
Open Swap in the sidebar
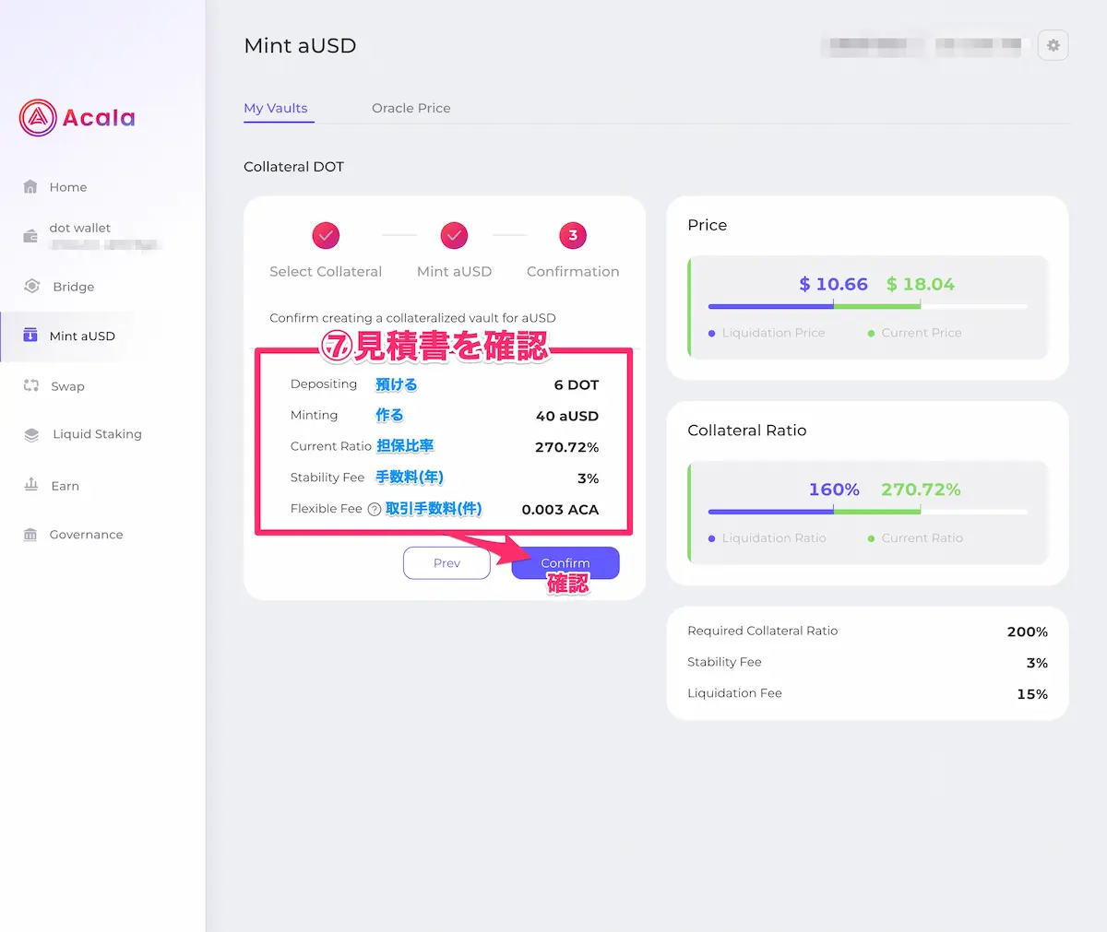(x=67, y=386)
